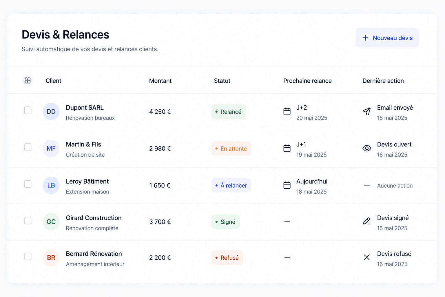The image size is (445, 297).
Task: Open the Bernard Rénovation client name
Action: [x=94, y=254]
